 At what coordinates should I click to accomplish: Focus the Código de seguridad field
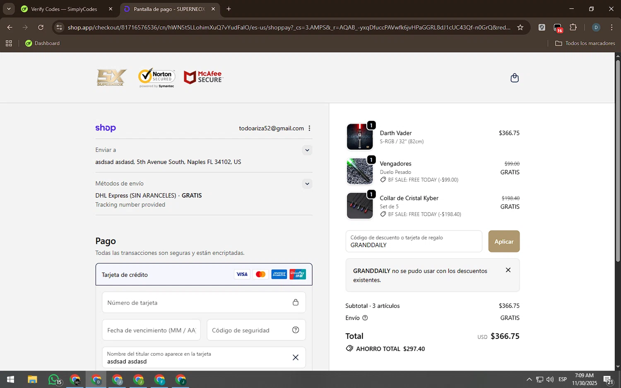[x=256, y=330]
